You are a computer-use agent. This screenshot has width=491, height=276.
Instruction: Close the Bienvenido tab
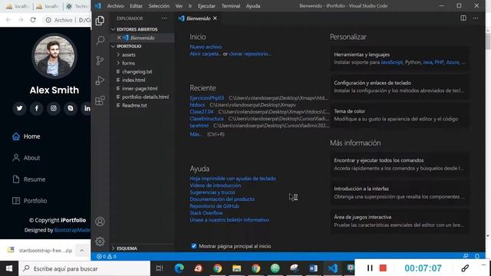tap(215, 18)
